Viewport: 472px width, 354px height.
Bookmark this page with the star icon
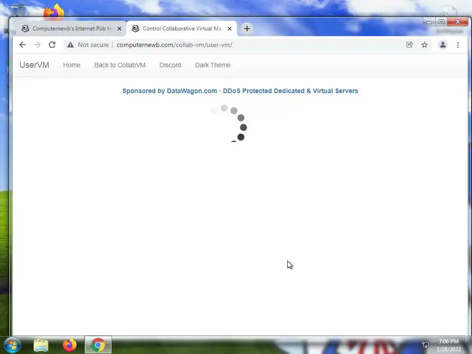pyautogui.click(x=425, y=45)
